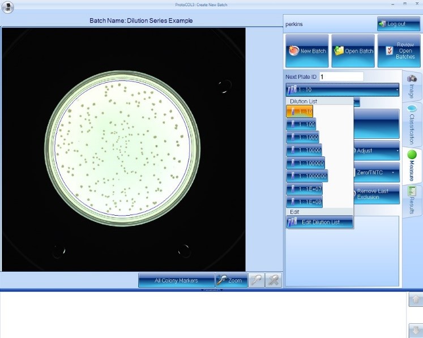
Task: Click the disabled zoom-in magnifier icon
Action: pos(257,280)
